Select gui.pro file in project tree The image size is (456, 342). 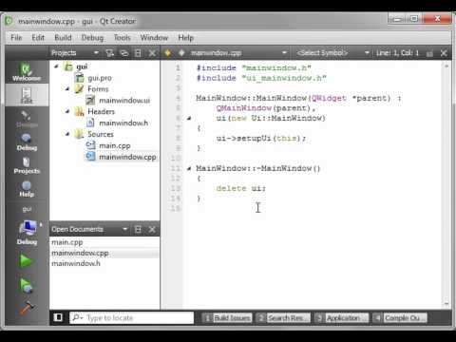[100, 78]
